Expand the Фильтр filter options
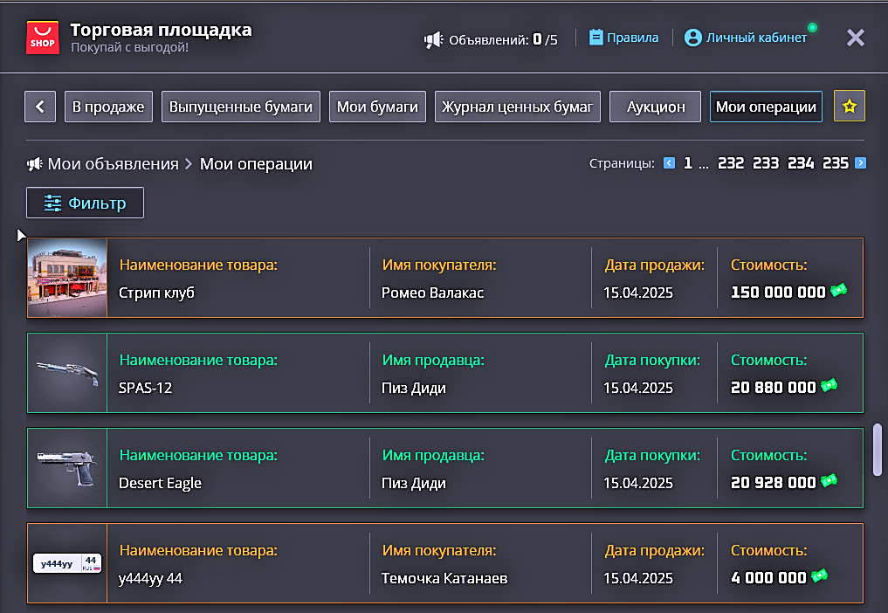The width and height of the screenshot is (888, 613). 85,203
